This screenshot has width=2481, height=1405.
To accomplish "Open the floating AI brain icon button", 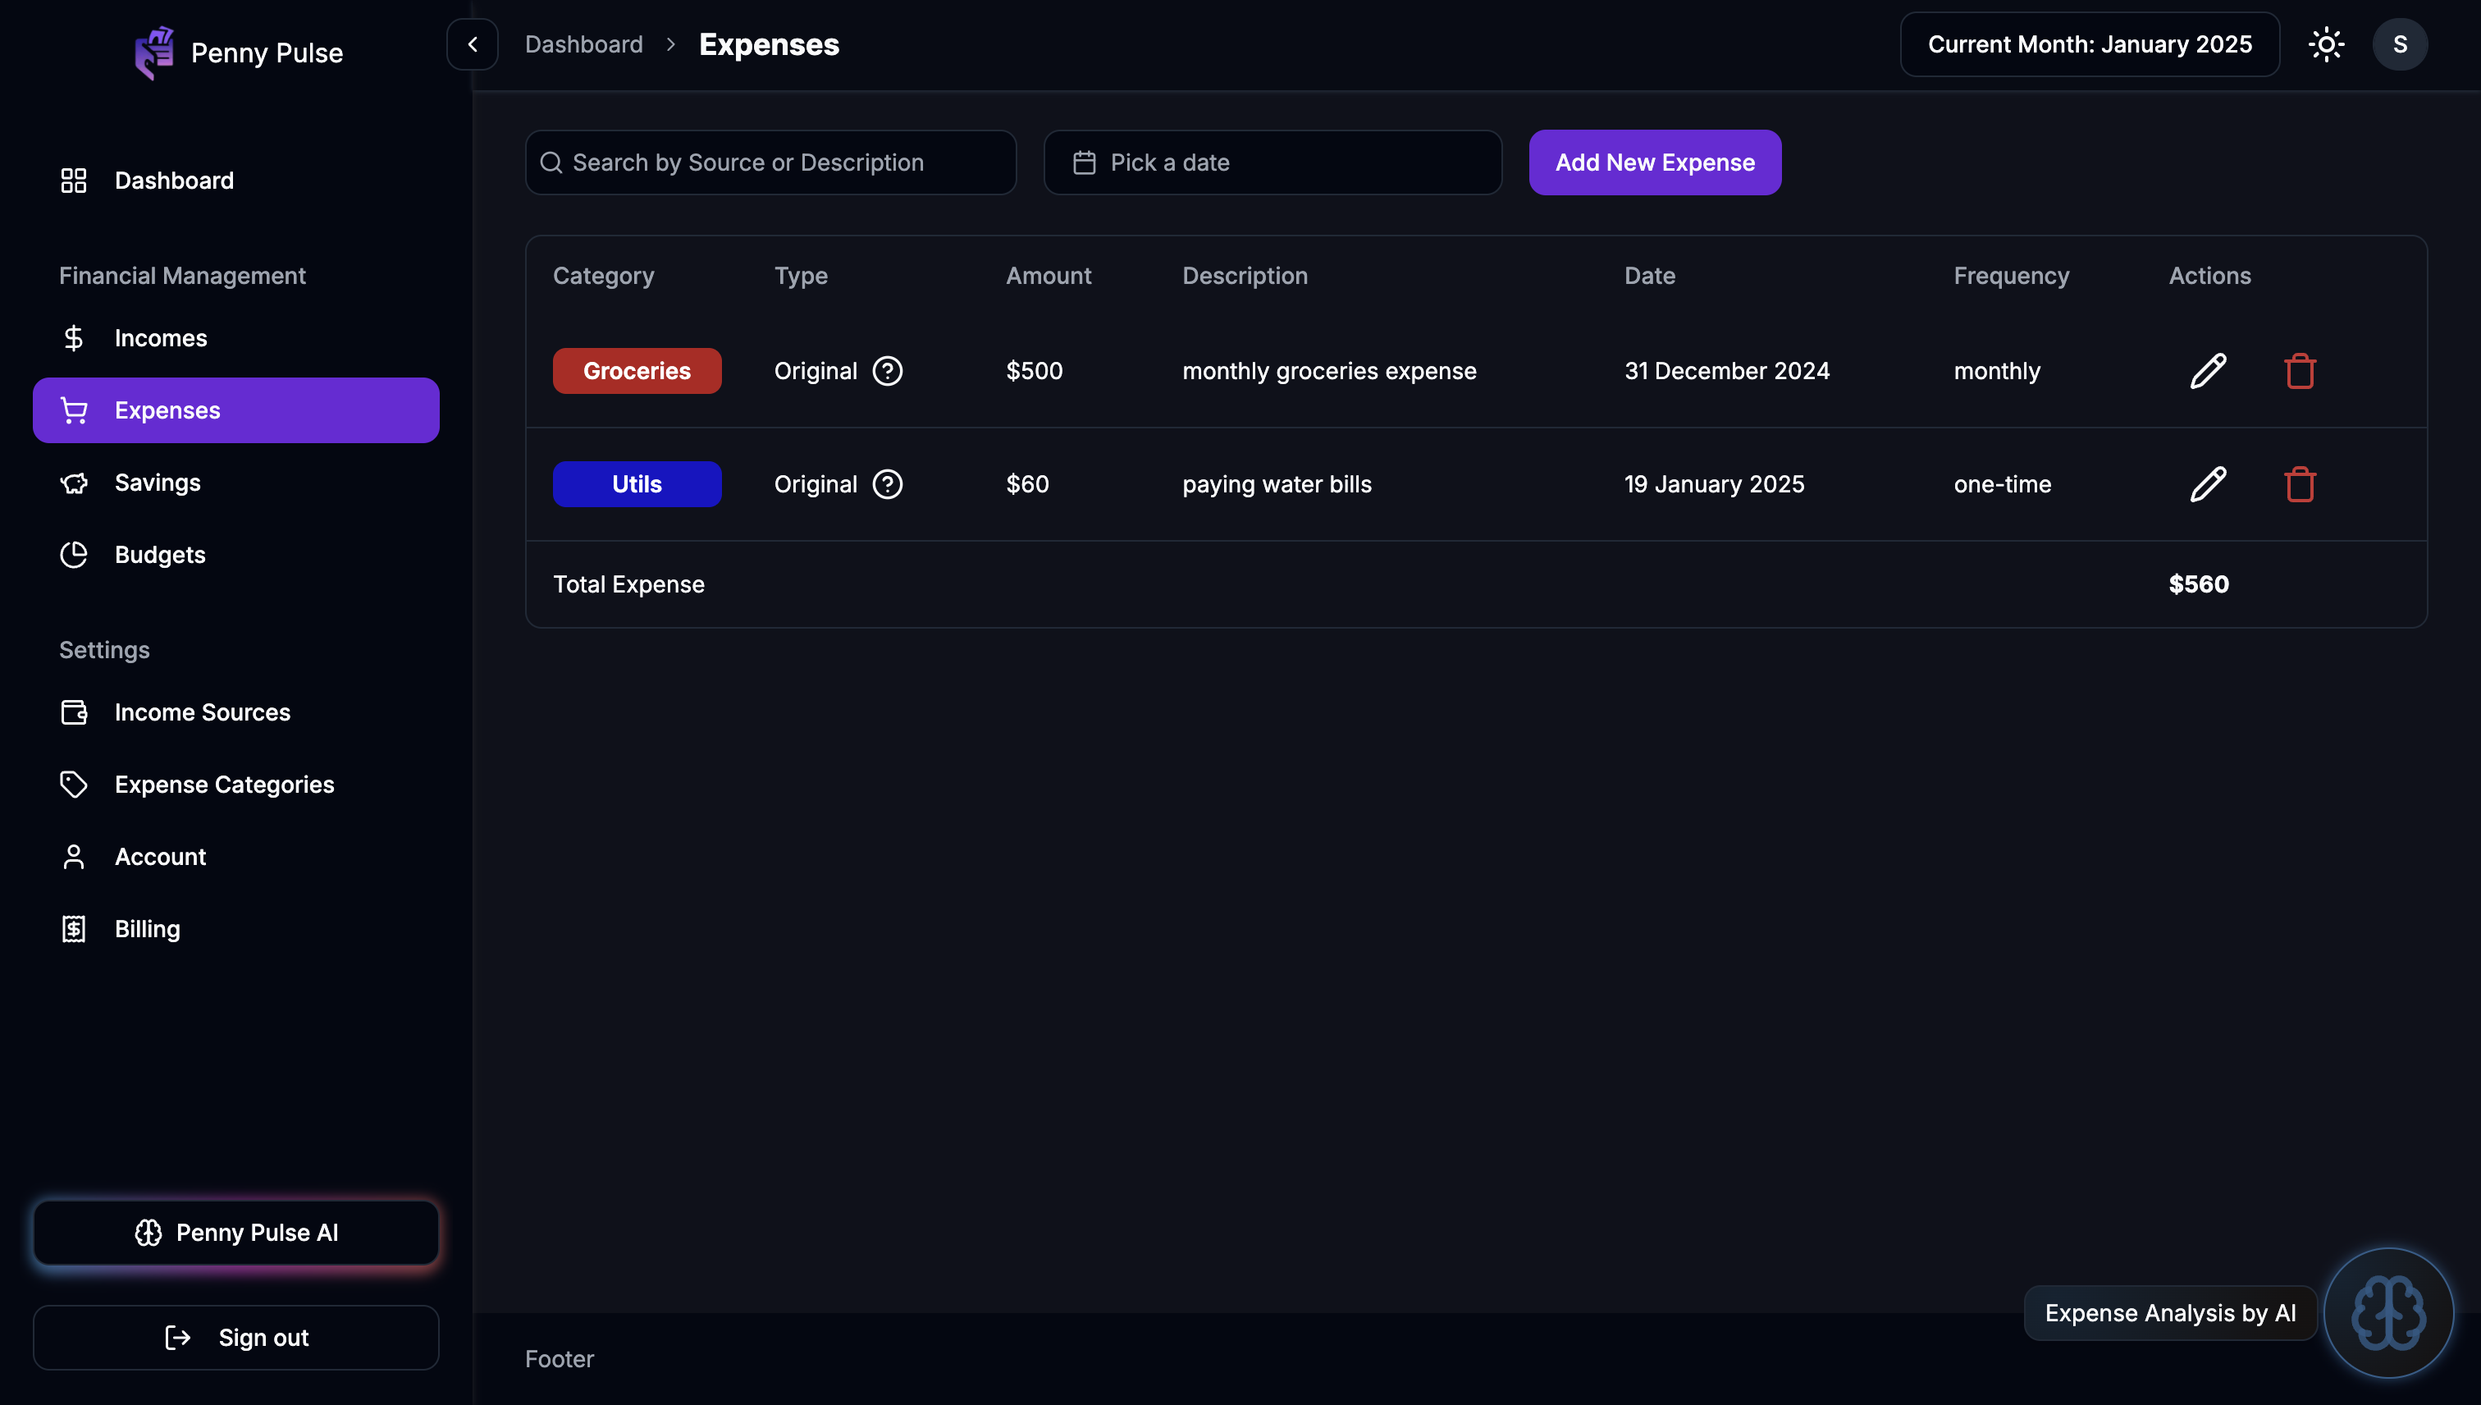I will 2388,1312.
